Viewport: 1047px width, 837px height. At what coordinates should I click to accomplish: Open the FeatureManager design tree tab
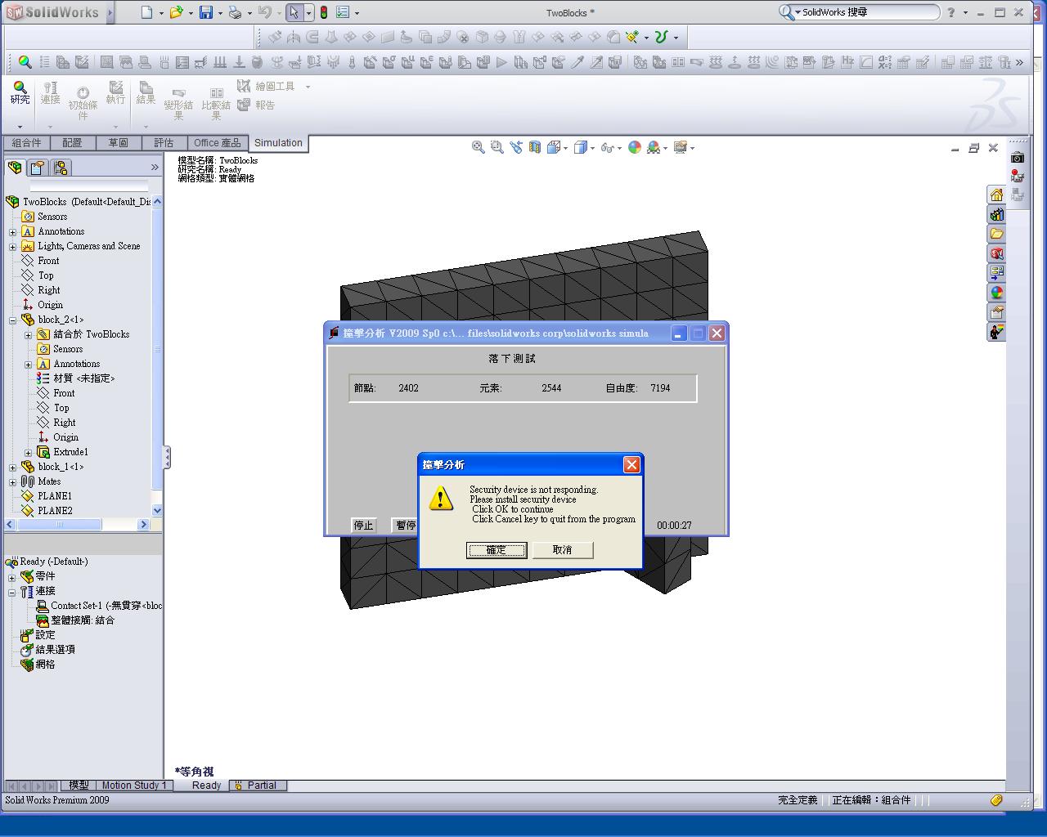coord(15,168)
